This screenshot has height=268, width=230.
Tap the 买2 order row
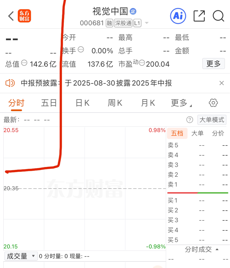[x=198, y=210]
